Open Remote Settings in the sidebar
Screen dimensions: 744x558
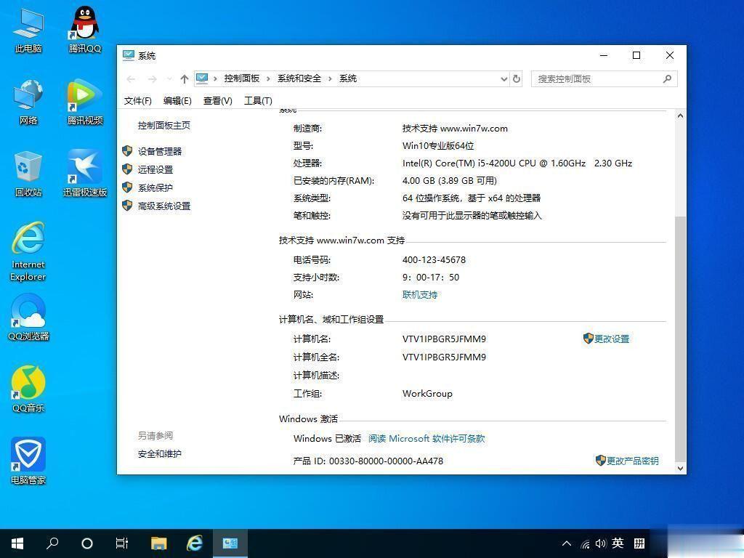(155, 169)
